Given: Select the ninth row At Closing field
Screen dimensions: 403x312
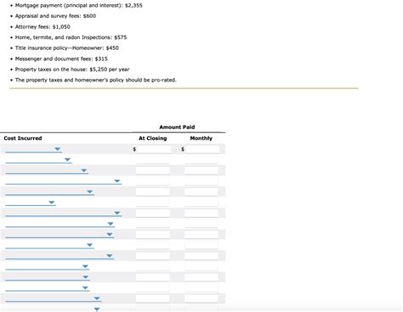Looking at the screenshot, I should 153,235.
